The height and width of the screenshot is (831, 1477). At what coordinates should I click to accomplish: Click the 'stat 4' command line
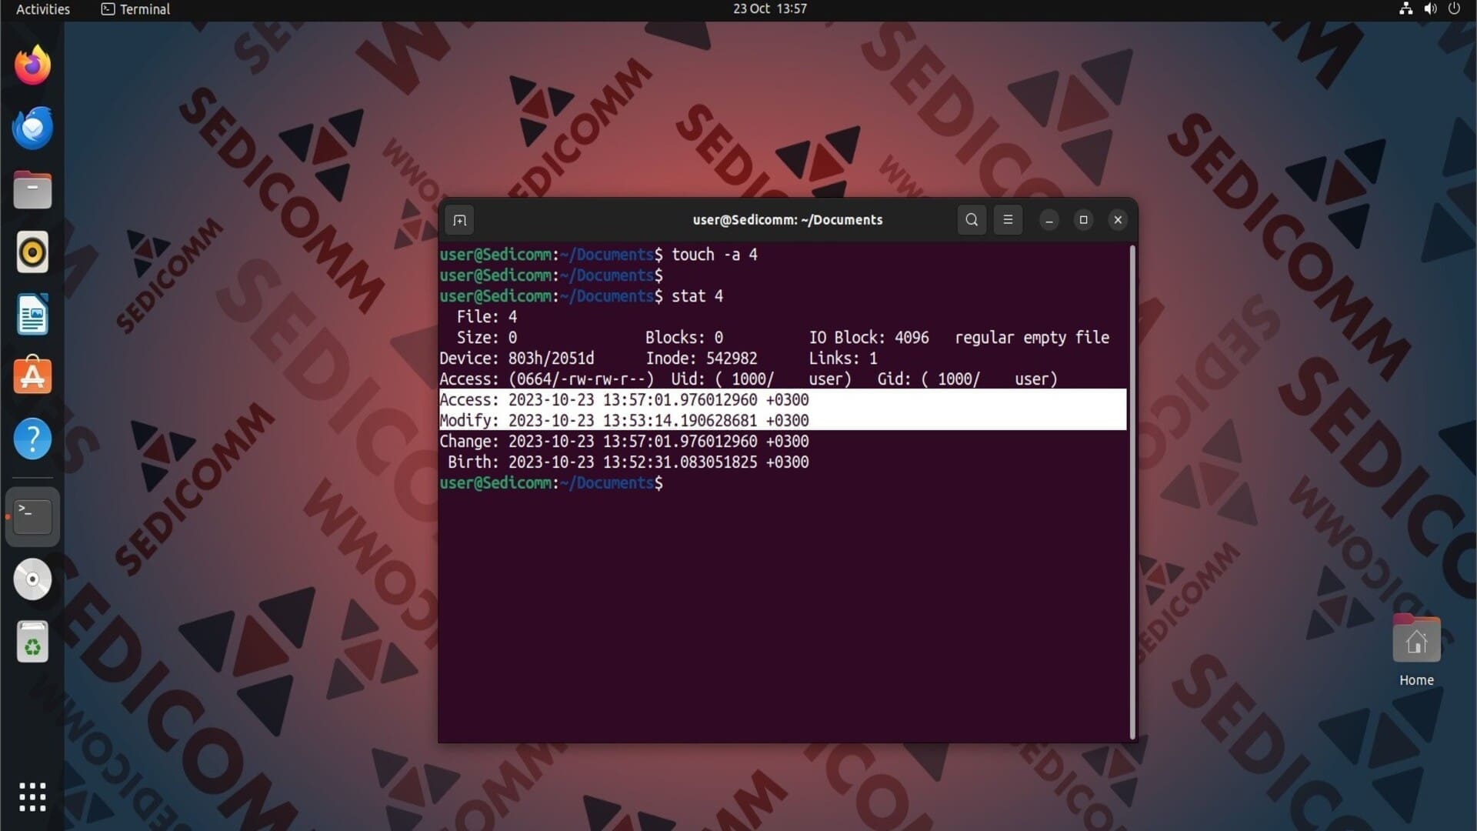coord(582,296)
